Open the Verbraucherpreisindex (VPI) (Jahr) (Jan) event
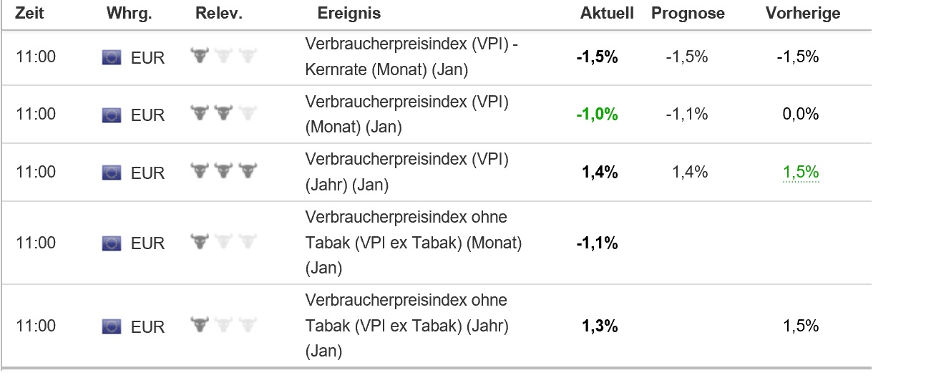The width and height of the screenshot is (926, 378). 406,172
